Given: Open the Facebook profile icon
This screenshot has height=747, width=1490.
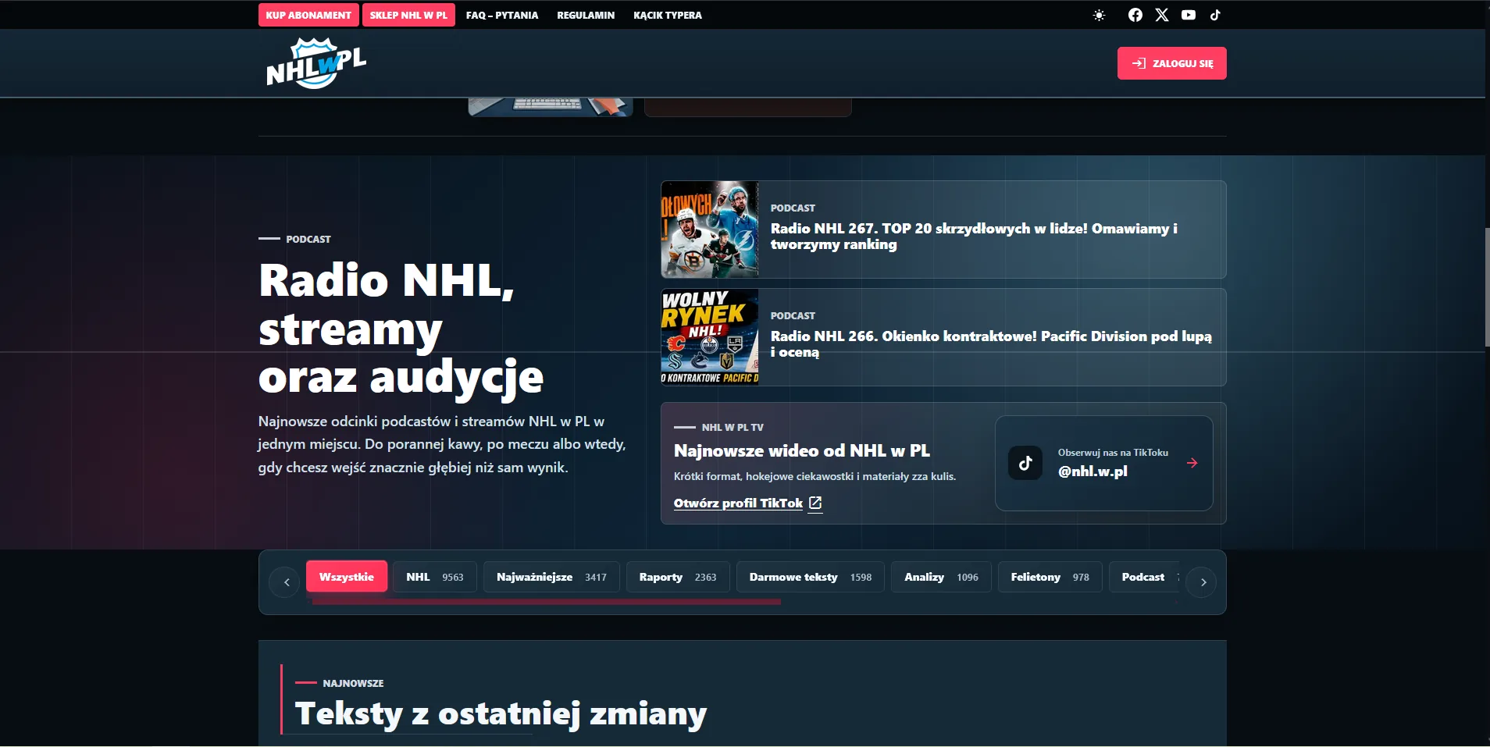Looking at the screenshot, I should tap(1135, 15).
